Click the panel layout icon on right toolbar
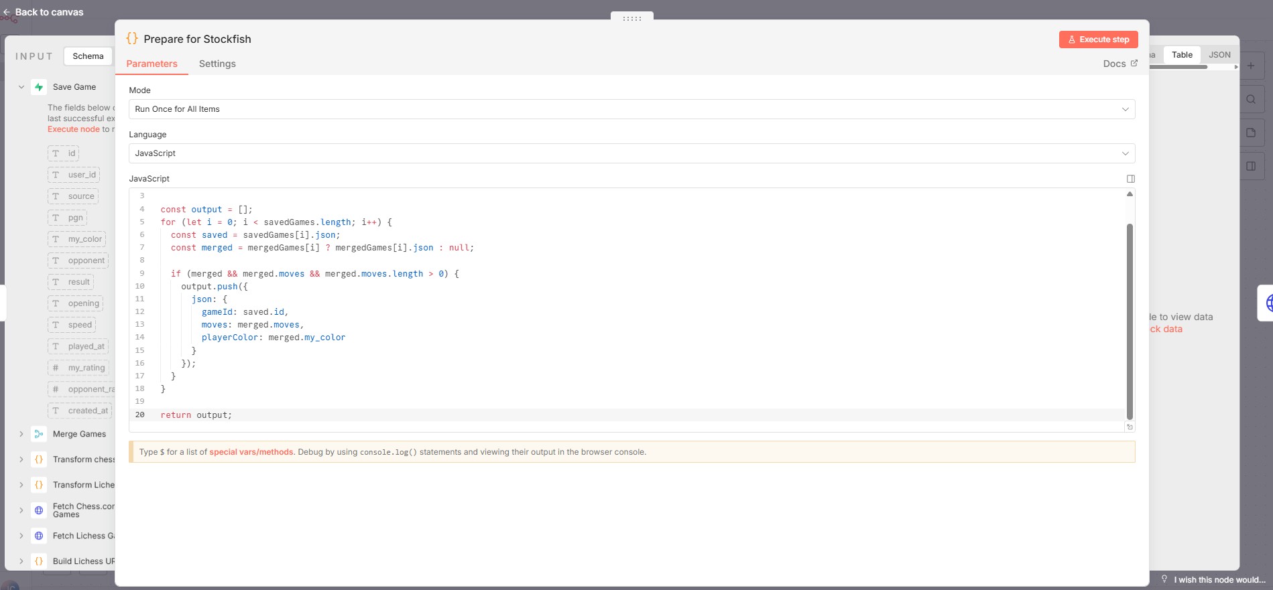The height and width of the screenshot is (590, 1273). [x=1251, y=166]
